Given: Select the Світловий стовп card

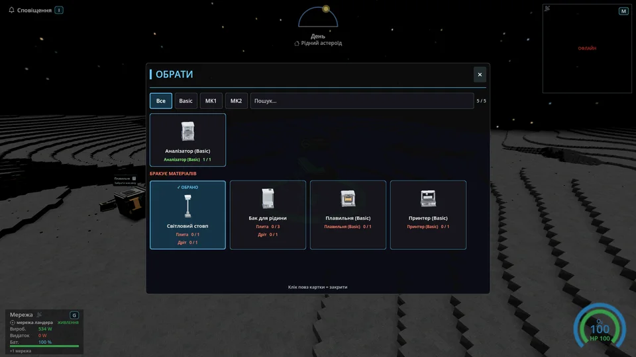Looking at the screenshot, I should 187,215.
